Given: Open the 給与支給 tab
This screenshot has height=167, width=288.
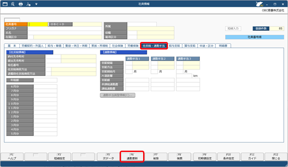Looking at the screenshot, I should pyautogui.click(x=175, y=46).
